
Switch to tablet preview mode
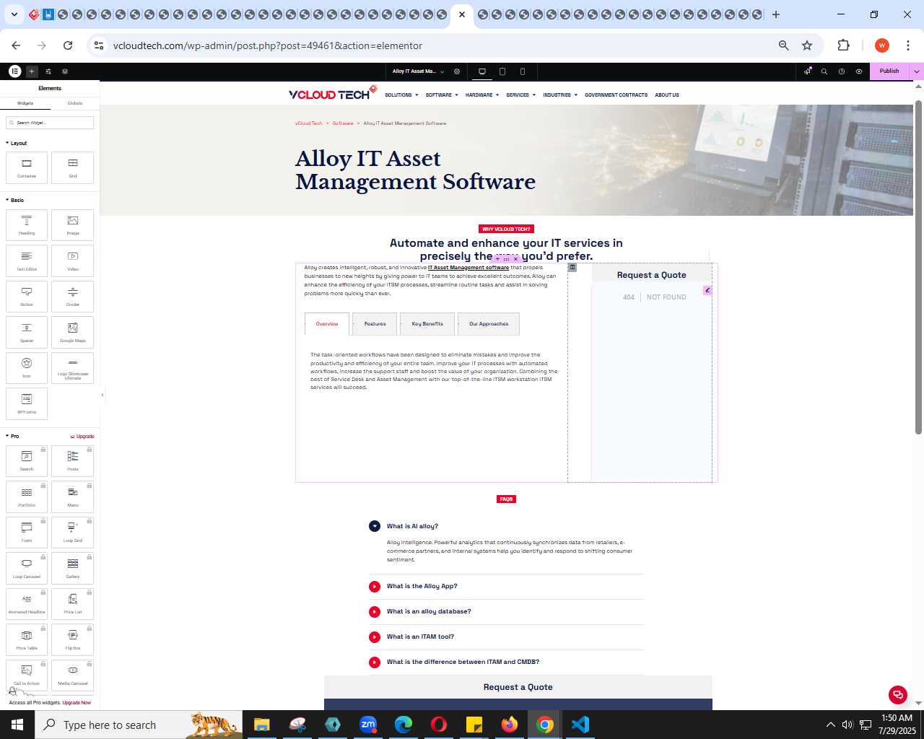pyautogui.click(x=502, y=71)
